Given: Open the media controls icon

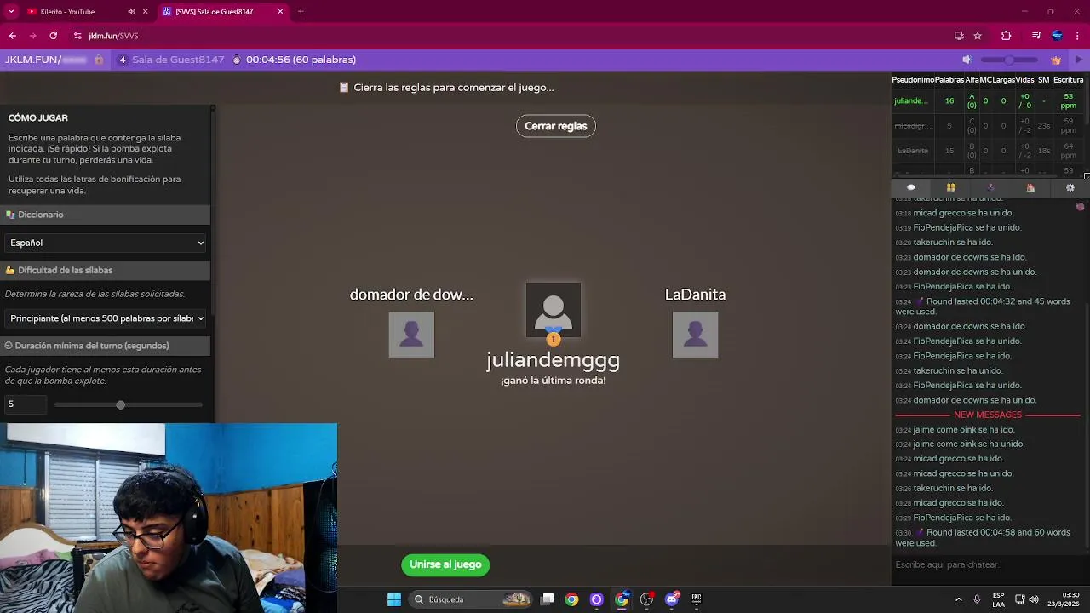Looking at the screenshot, I should 1035,36.
